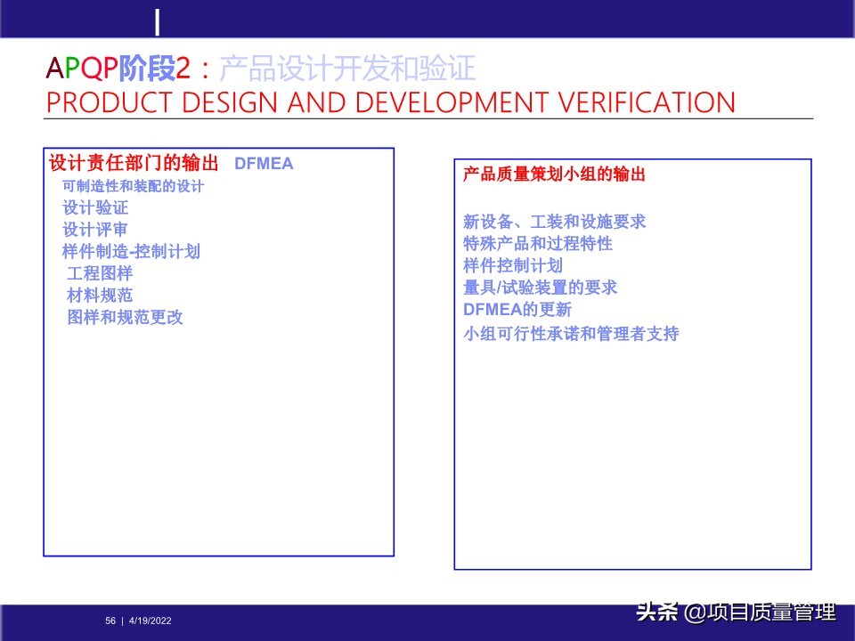Select 设计评审 text
This screenshot has height=641, width=855.
point(96,230)
